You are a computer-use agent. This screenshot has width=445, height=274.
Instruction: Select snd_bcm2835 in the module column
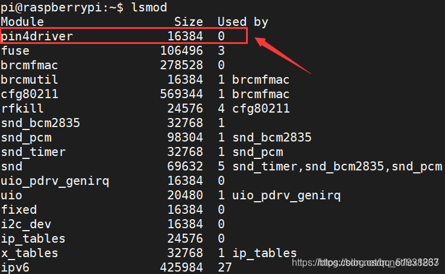point(40,123)
